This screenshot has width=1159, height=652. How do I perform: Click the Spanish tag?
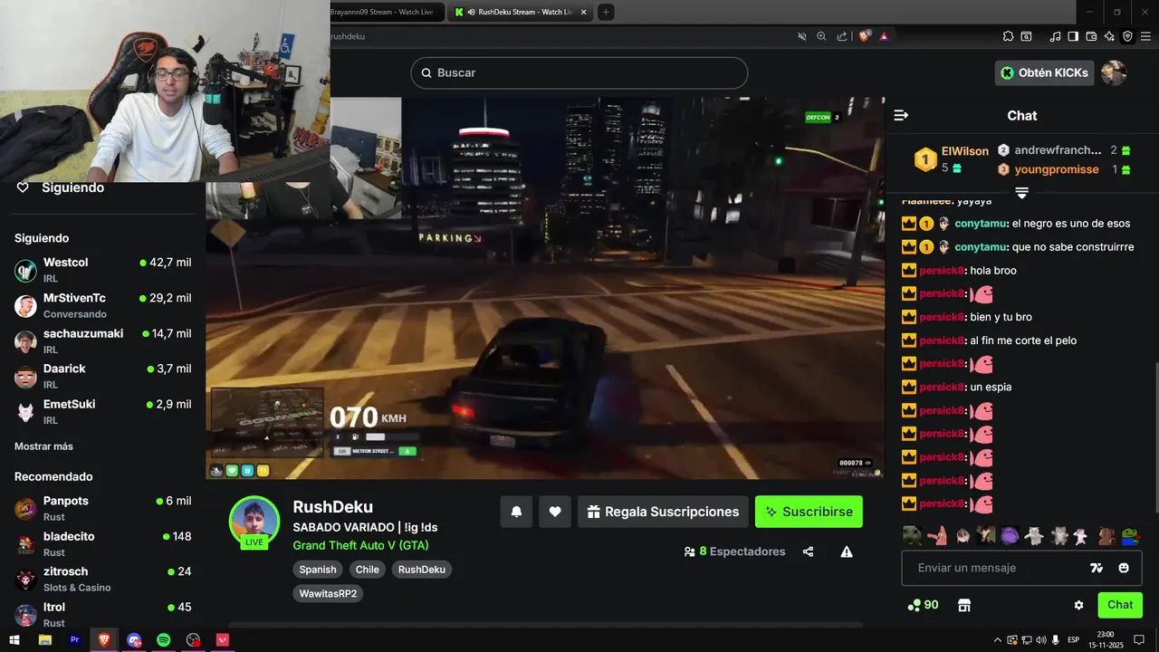point(318,570)
